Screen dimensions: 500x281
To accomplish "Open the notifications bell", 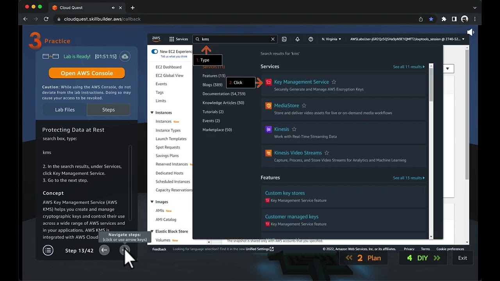I will (x=297, y=39).
